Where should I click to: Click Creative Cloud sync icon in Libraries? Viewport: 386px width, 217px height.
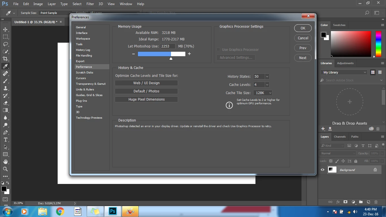[371, 129]
